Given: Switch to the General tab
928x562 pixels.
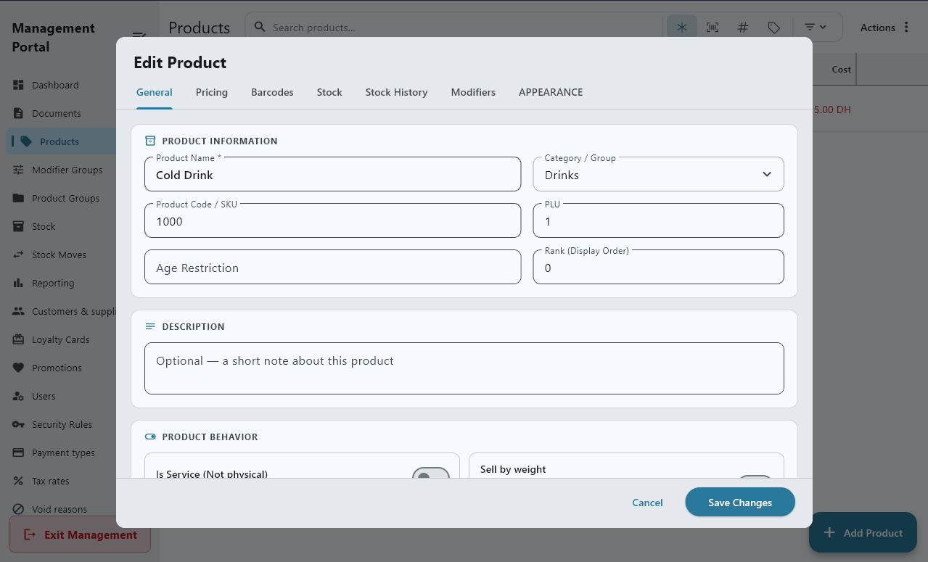Looking at the screenshot, I should tap(155, 92).
